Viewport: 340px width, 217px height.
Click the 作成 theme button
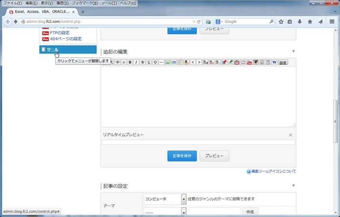point(250,212)
